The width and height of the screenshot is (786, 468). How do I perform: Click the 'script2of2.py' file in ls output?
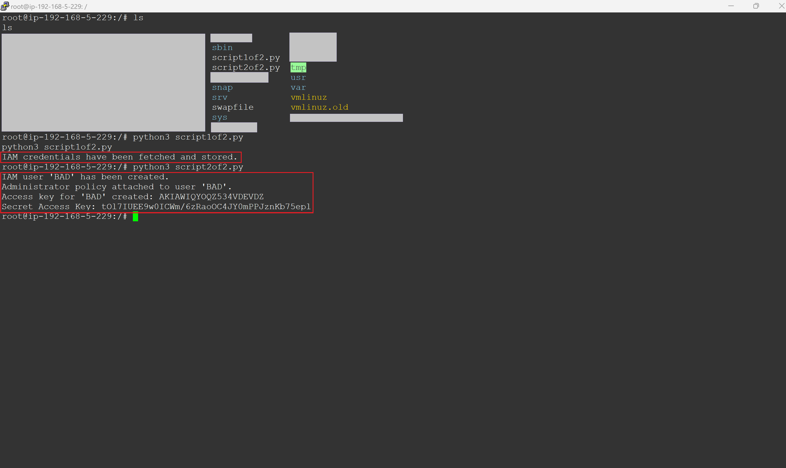[246, 67]
